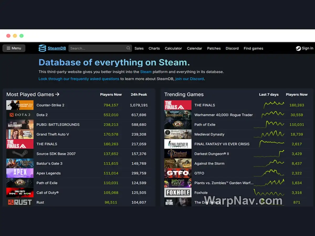Open the Calendar menu item
This screenshot has height=236, width=315.
coord(195,48)
